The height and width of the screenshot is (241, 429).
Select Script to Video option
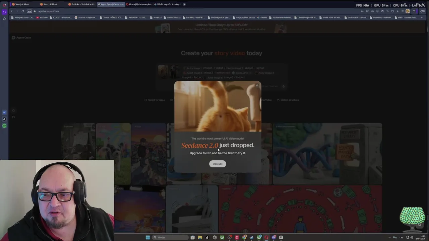coord(155,100)
